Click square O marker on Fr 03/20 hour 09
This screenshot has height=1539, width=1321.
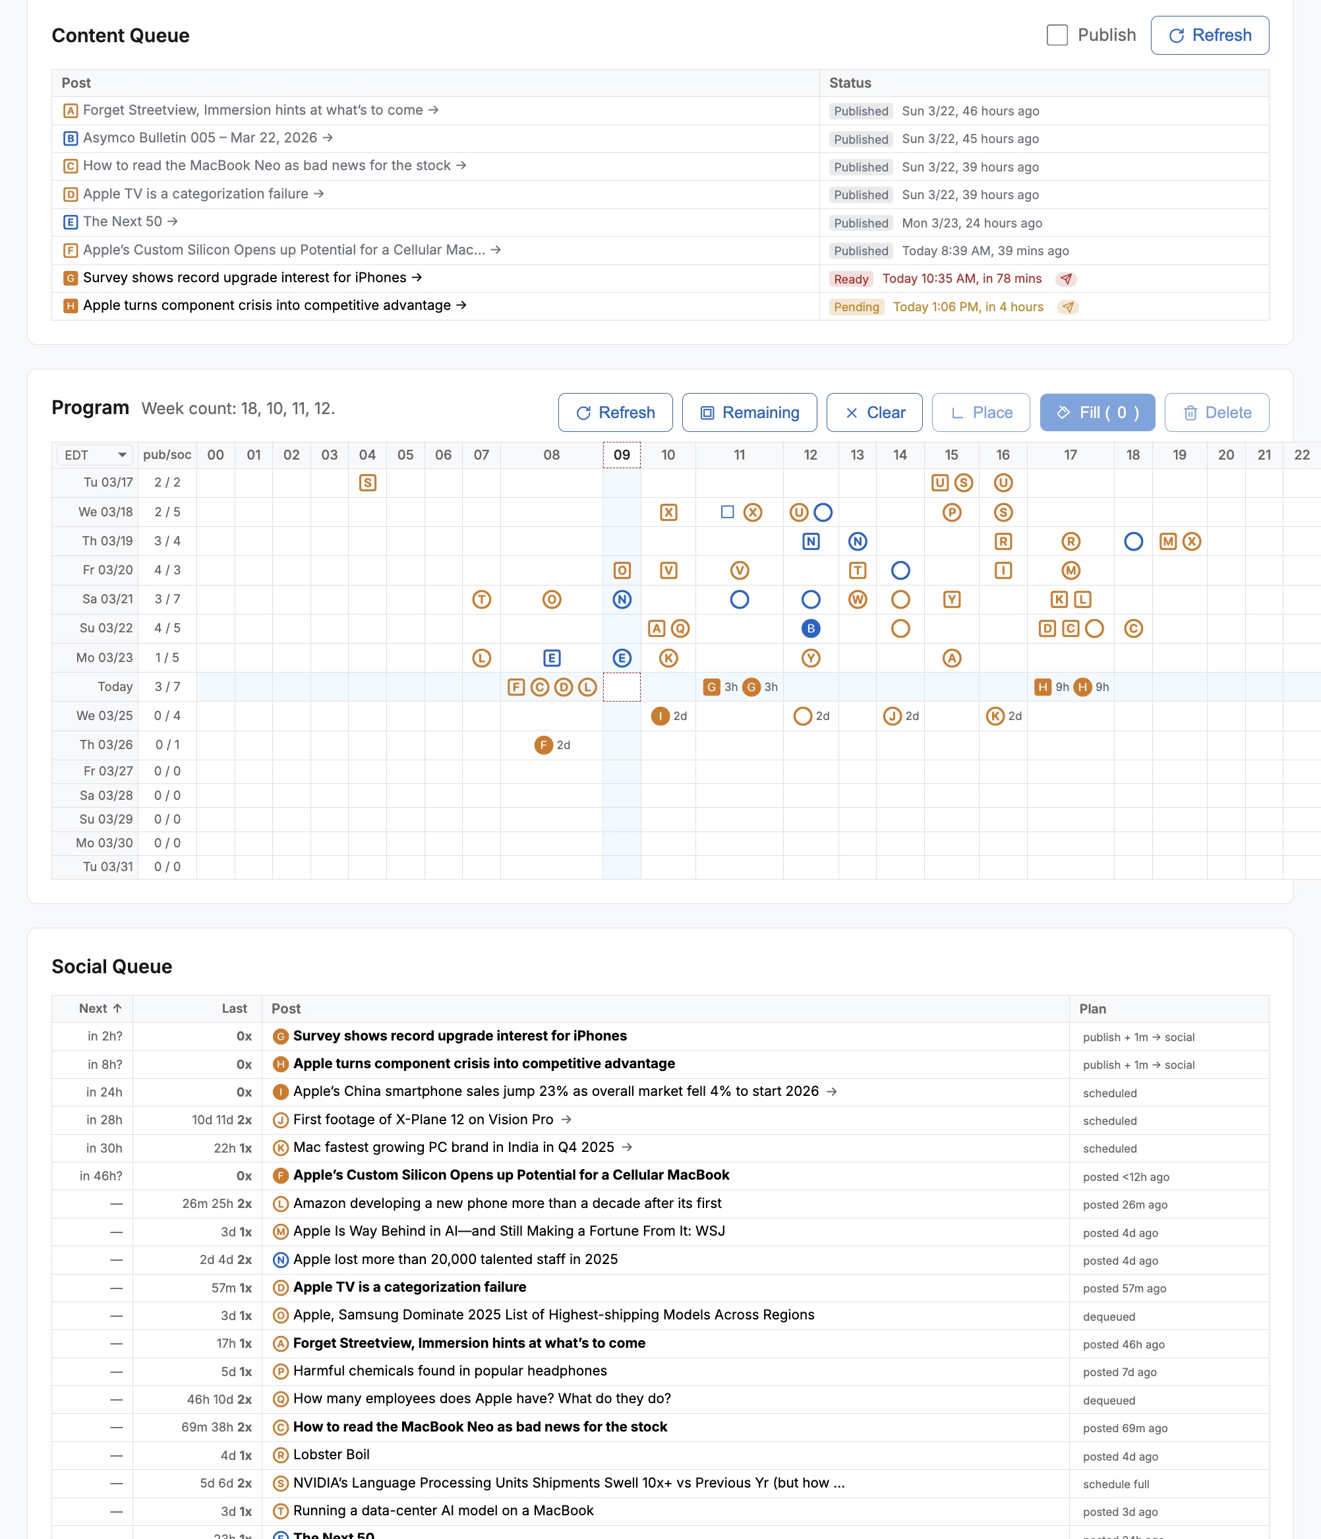pyautogui.click(x=622, y=570)
